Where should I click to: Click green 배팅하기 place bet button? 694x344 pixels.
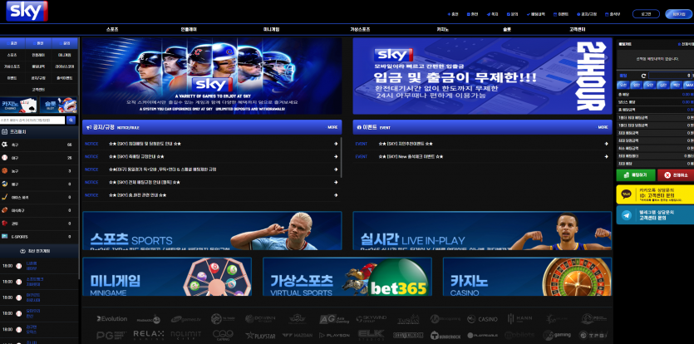(636, 175)
